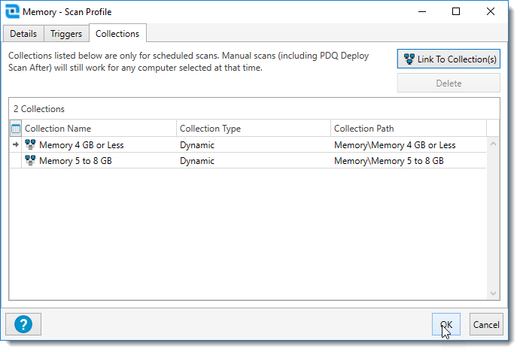Click the PDQ app icon in title bar
Viewport: 520px width, 352px height.
pos(12,12)
